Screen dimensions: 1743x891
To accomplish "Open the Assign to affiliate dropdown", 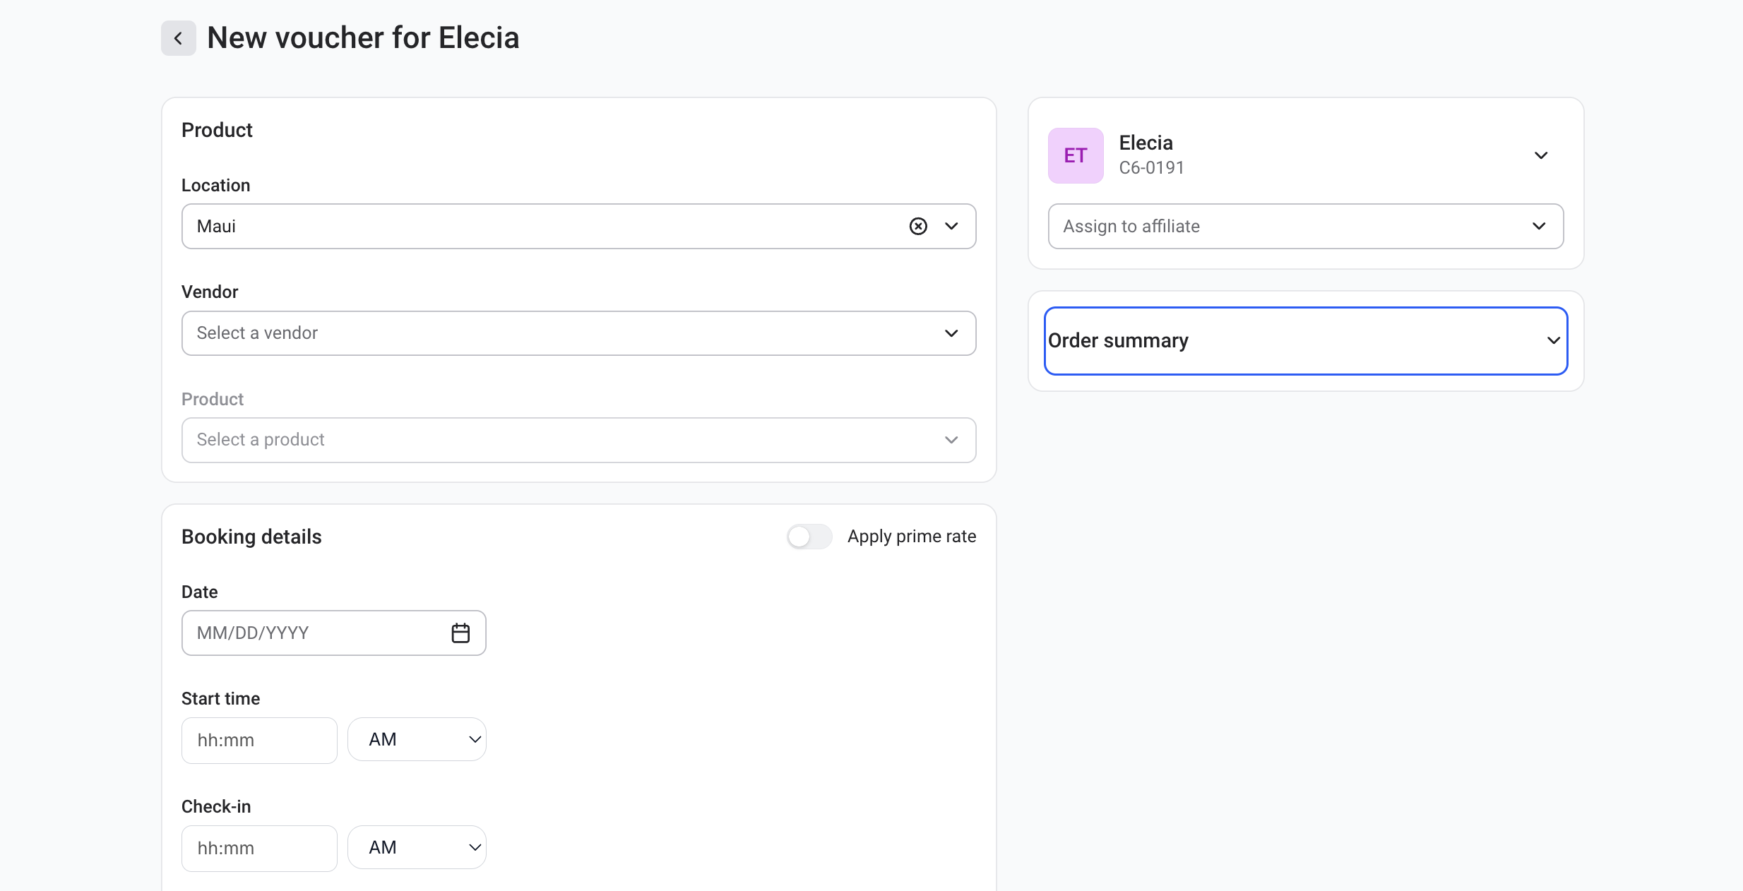I will (1304, 226).
